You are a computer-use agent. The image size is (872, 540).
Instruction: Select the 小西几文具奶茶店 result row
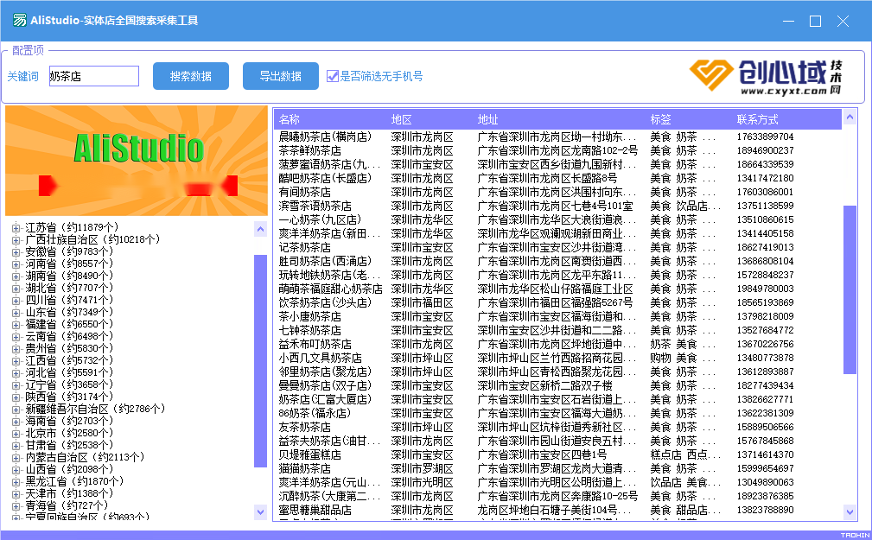558,359
